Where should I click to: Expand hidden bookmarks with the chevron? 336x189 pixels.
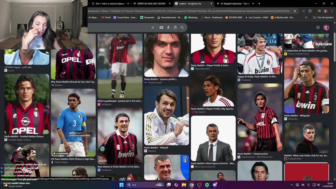point(306,18)
